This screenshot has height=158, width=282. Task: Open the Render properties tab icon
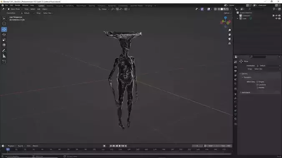click(235, 67)
